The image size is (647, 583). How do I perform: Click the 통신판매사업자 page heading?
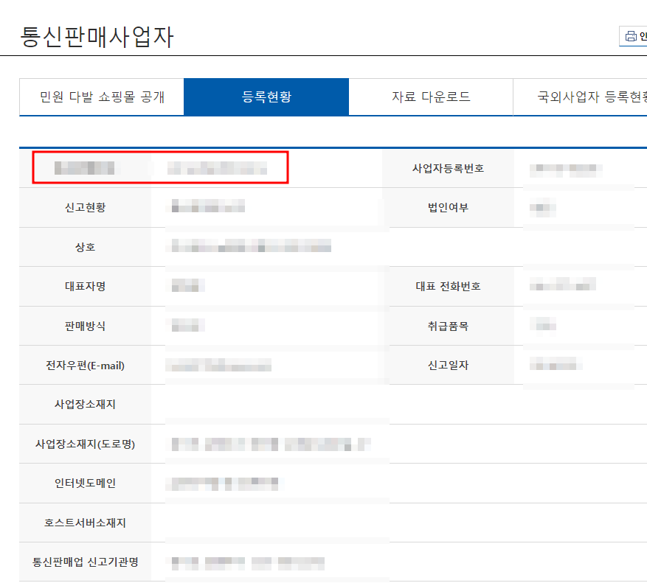coord(97,37)
